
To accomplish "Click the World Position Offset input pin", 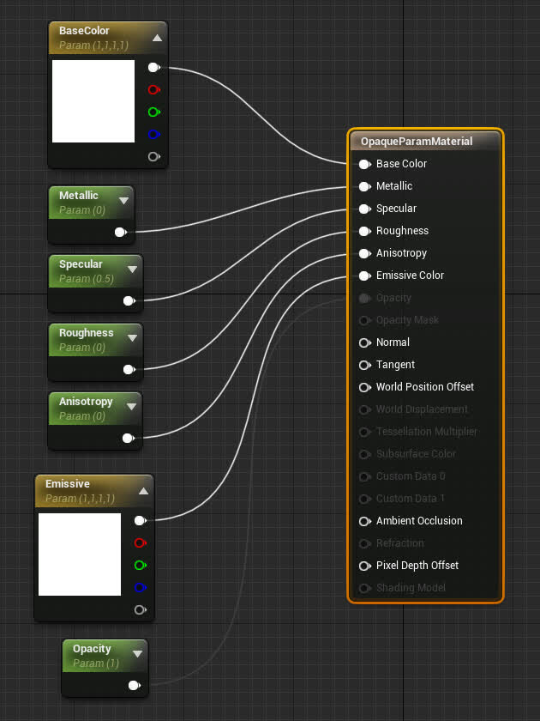I will [364, 387].
